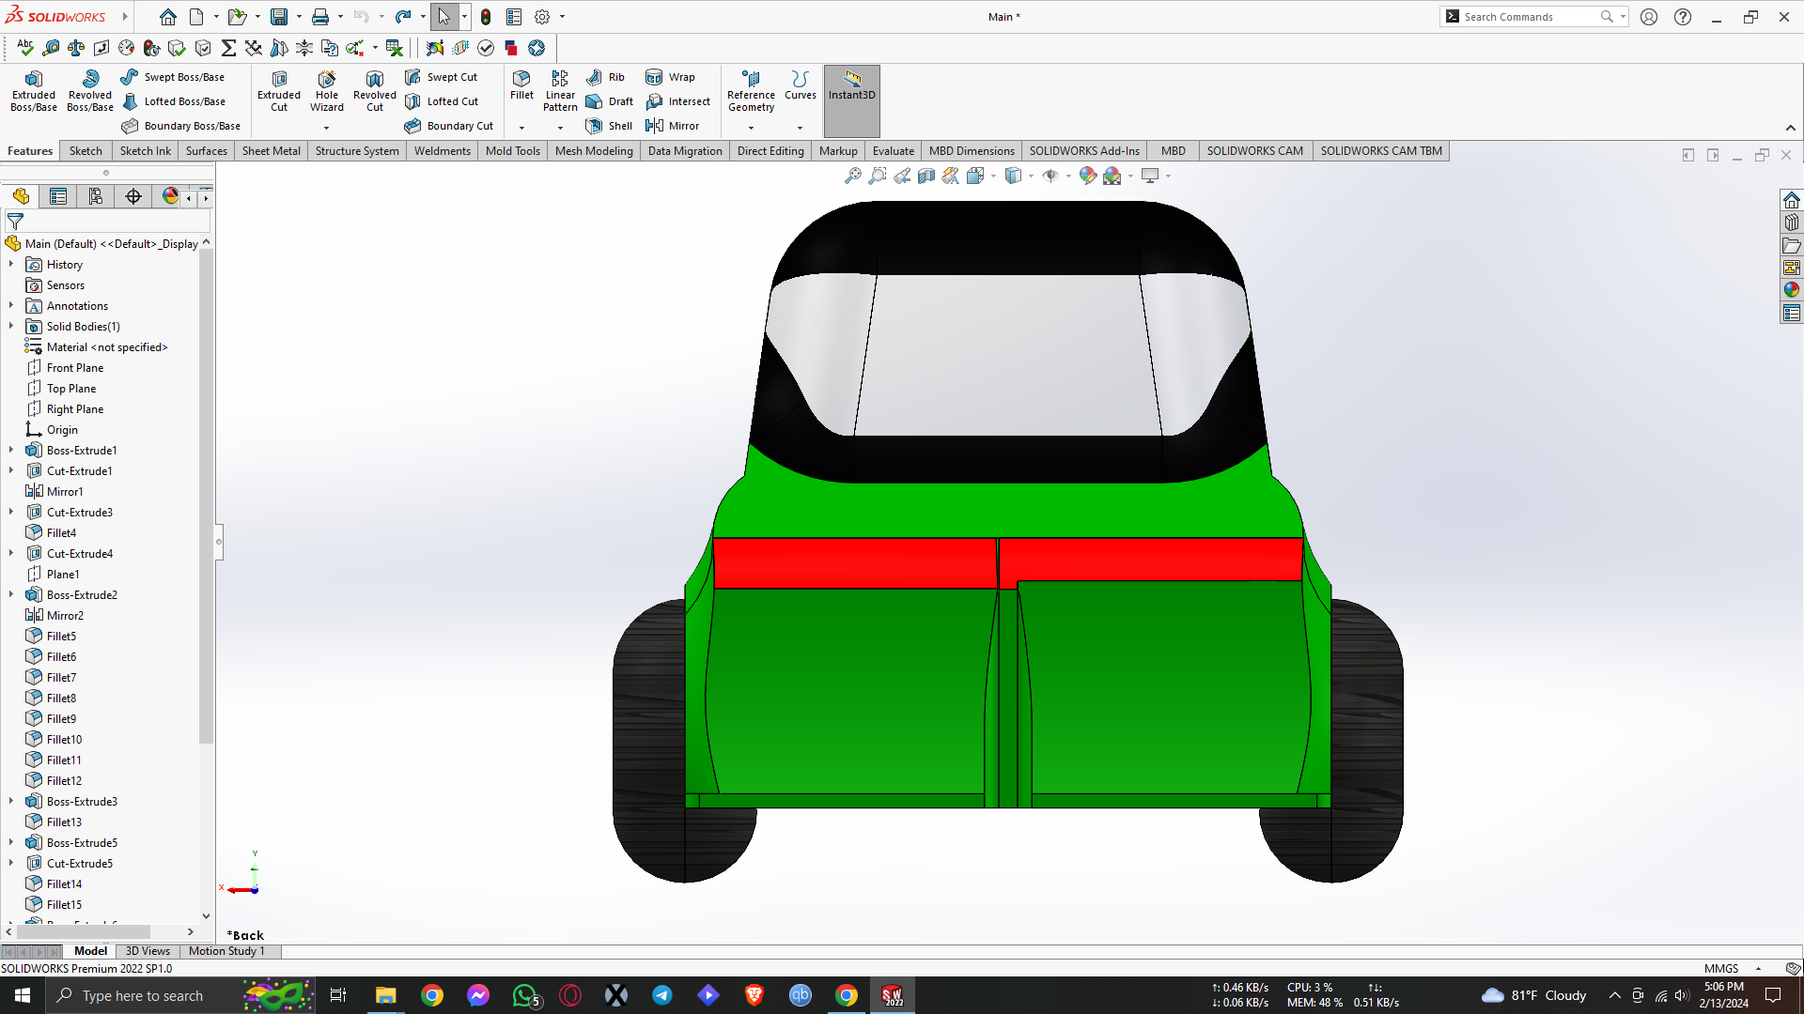Expand the Solid Bodies(1) folder
Viewport: 1804px width, 1014px height.
[11, 327]
